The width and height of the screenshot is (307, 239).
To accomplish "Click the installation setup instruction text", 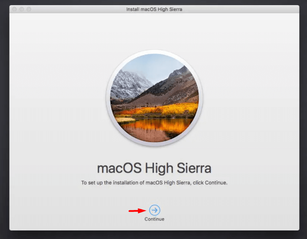I will 154,183.
